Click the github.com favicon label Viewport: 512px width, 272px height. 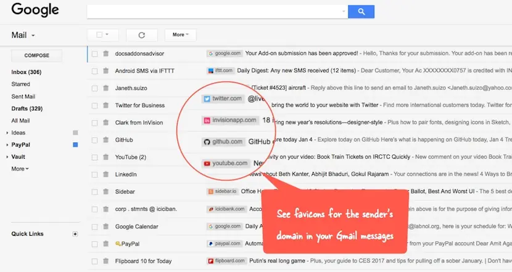pos(223,142)
